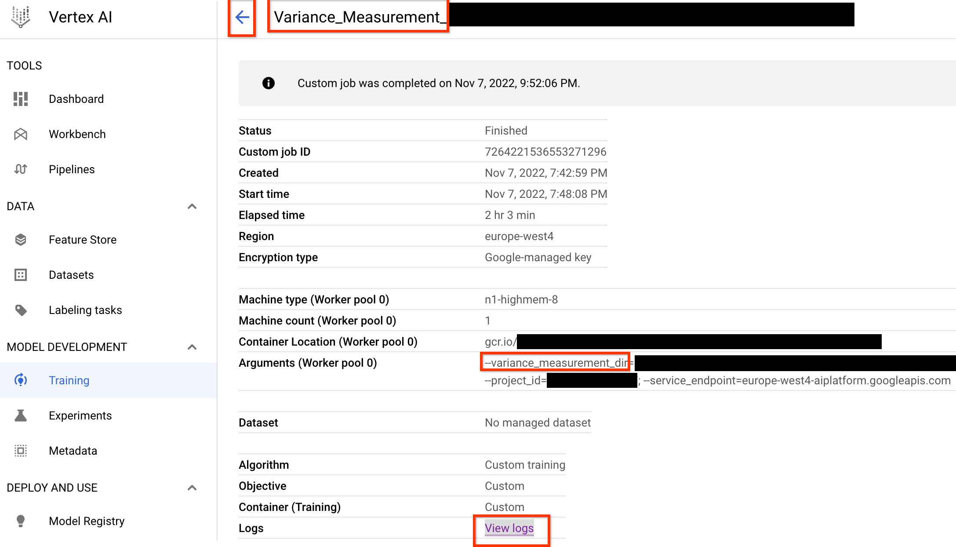
Task: Open Labeling tasks panel
Action: pos(85,310)
